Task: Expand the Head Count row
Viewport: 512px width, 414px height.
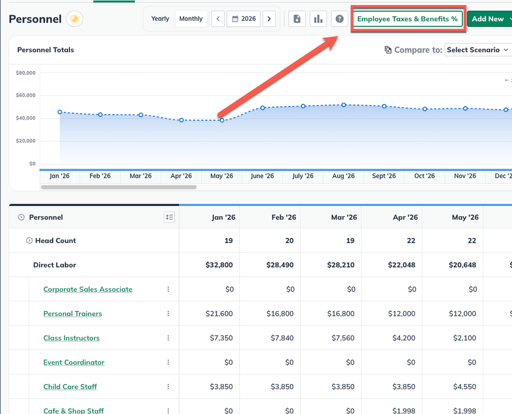Action: [29, 241]
